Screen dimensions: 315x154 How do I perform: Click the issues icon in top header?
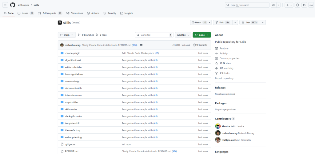(297, 5)
